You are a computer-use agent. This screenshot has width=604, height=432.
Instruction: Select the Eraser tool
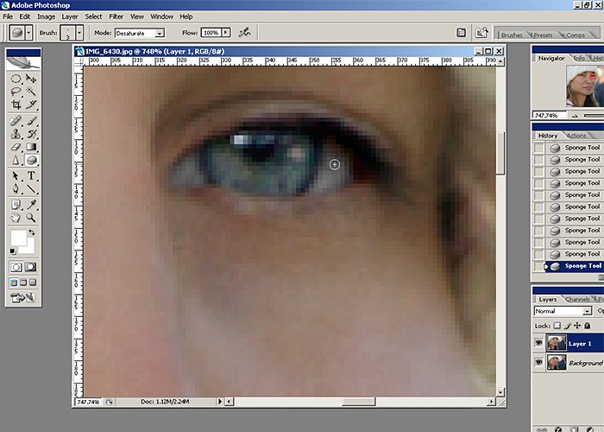coord(16,147)
